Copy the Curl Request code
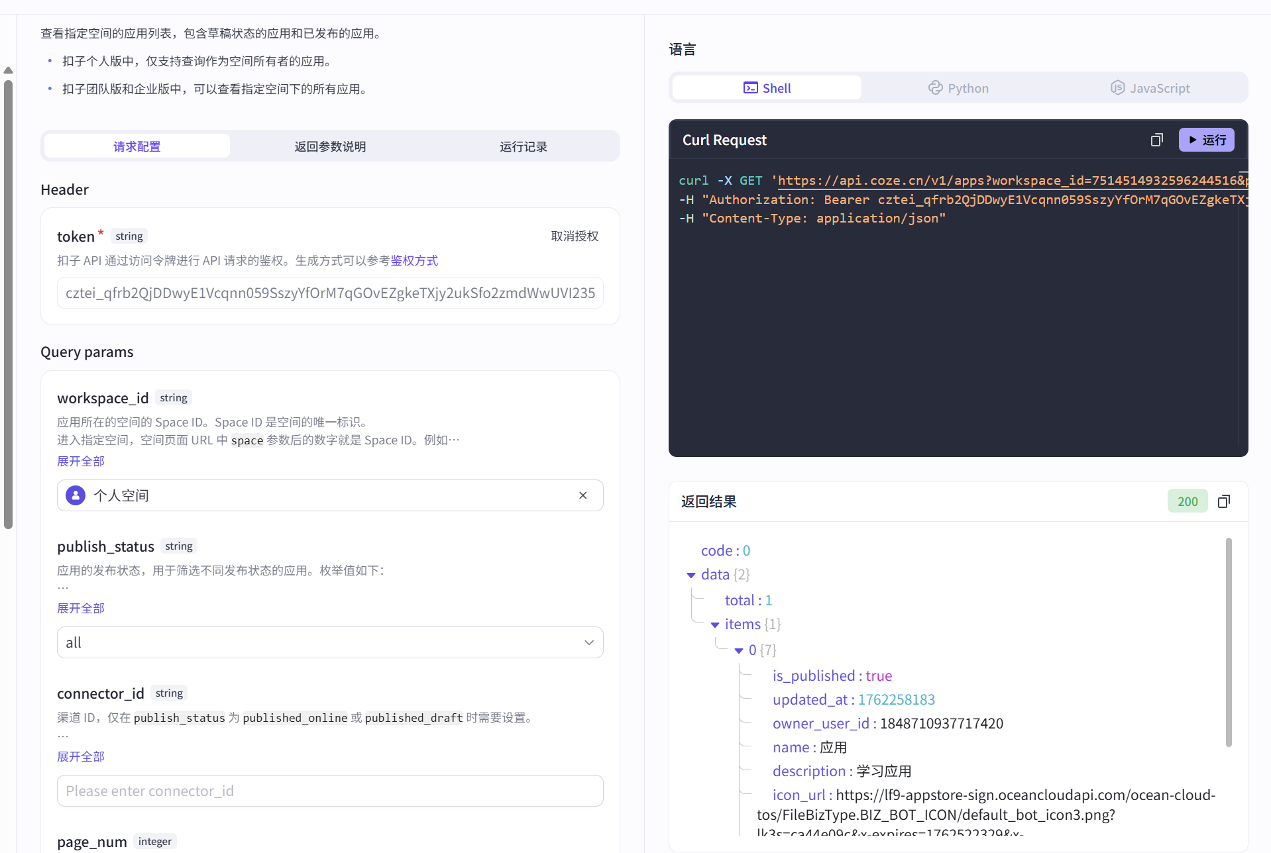This screenshot has width=1271, height=853. (x=1156, y=140)
